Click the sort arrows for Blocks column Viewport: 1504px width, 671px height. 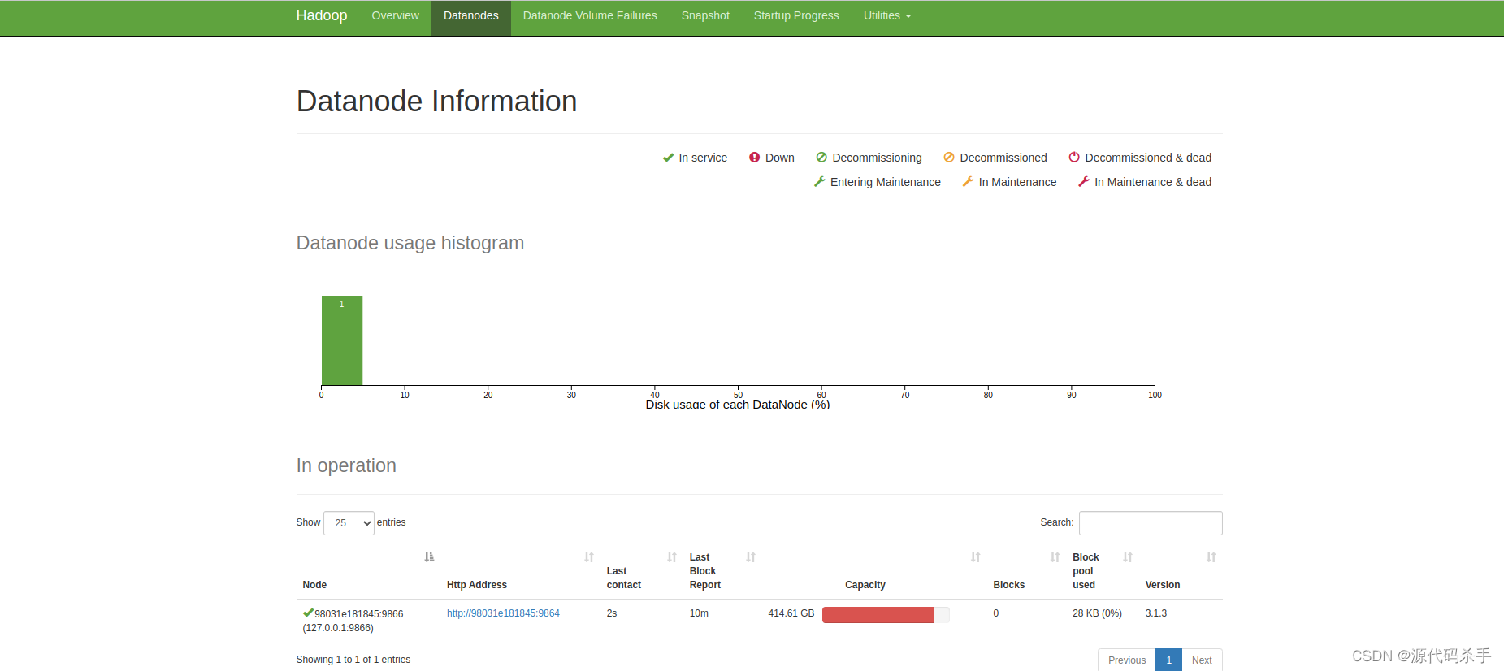click(1055, 557)
